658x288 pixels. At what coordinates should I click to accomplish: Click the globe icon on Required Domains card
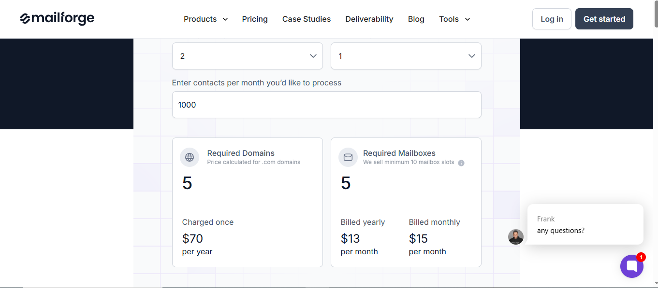[x=190, y=157]
